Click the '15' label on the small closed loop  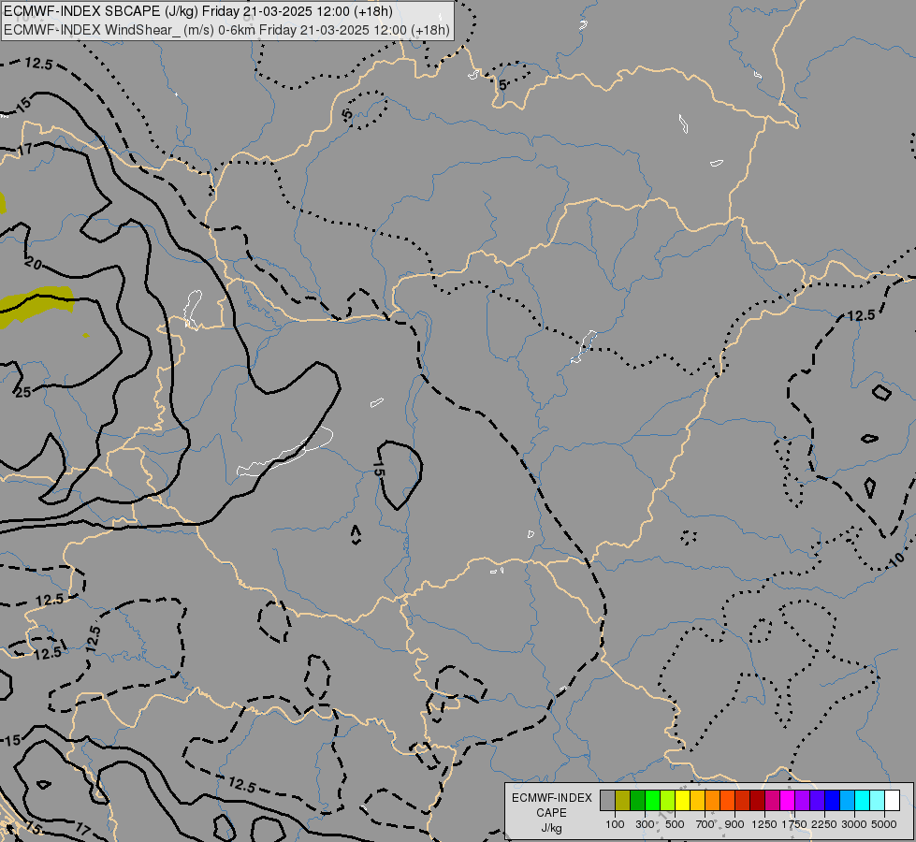(x=379, y=468)
